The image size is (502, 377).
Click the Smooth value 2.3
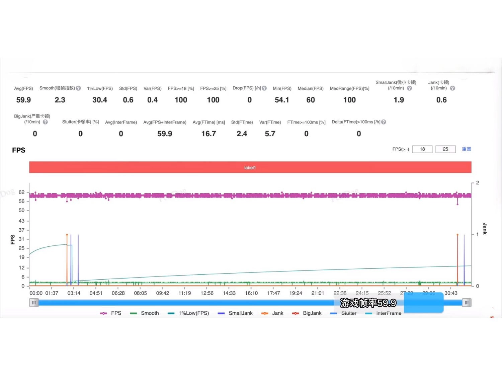pyautogui.click(x=60, y=100)
